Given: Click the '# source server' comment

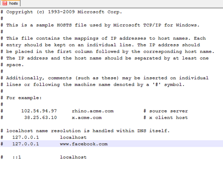Looking at the screenshot, I should pos(166,111).
